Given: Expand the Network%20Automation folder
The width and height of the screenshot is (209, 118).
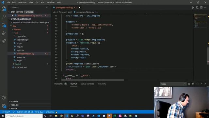Looking at the screenshot, I should (32, 23).
